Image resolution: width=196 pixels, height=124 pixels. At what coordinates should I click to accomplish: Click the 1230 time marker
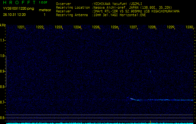point(189,27)
